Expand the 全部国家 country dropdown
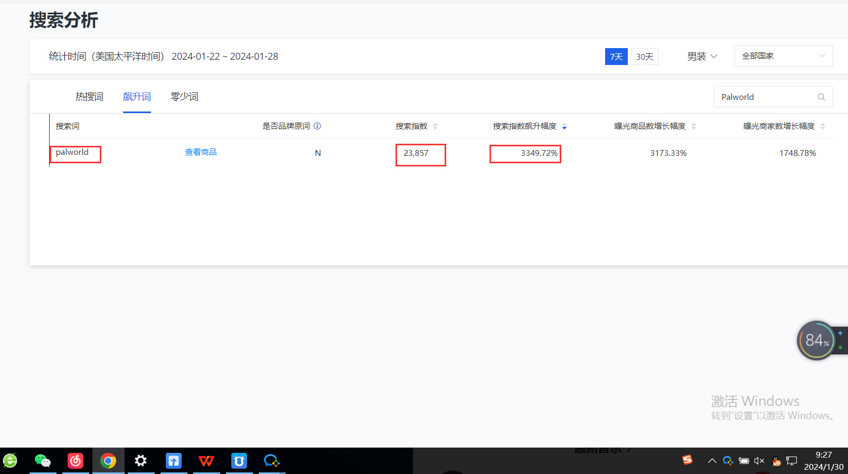This screenshot has width=848, height=474. tap(783, 56)
